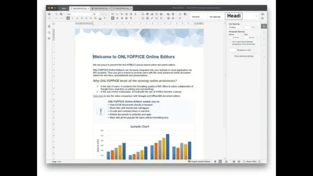Image resolution: width=313 pixels, height=176 pixels.
Task: Center align the text
Action: [x=117, y=18]
